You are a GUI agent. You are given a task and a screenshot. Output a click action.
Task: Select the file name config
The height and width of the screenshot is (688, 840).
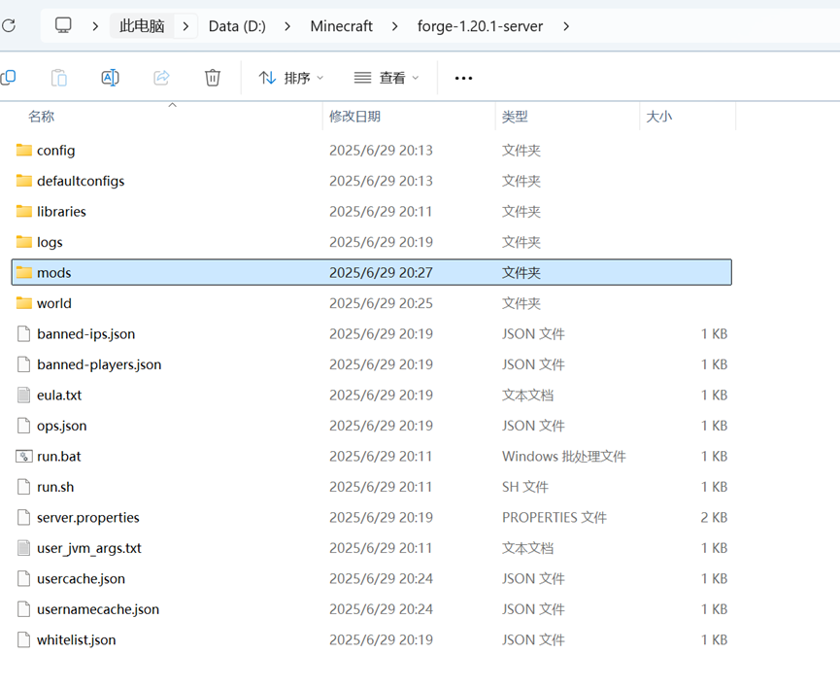[55, 151]
